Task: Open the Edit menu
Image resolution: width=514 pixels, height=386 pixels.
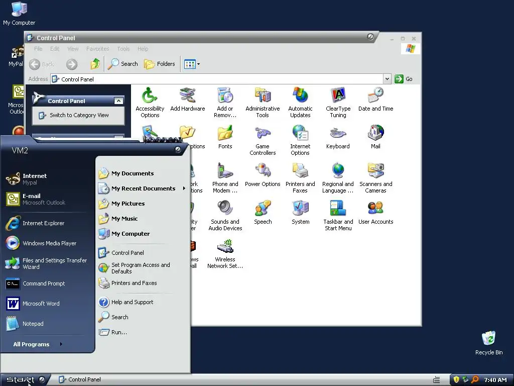Action: coord(55,49)
